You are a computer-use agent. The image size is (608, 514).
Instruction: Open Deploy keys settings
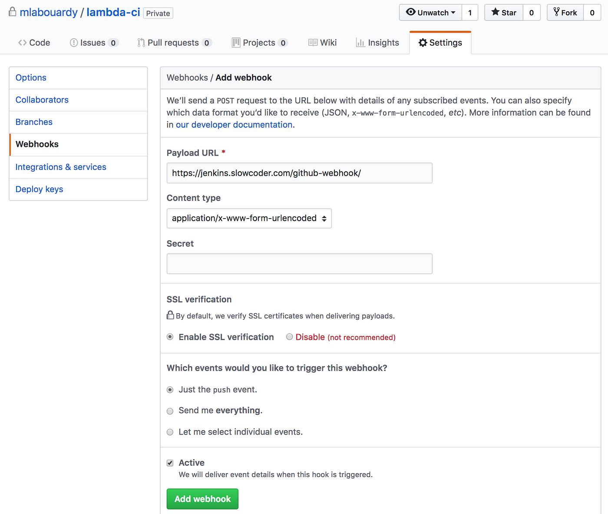tap(78, 189)
